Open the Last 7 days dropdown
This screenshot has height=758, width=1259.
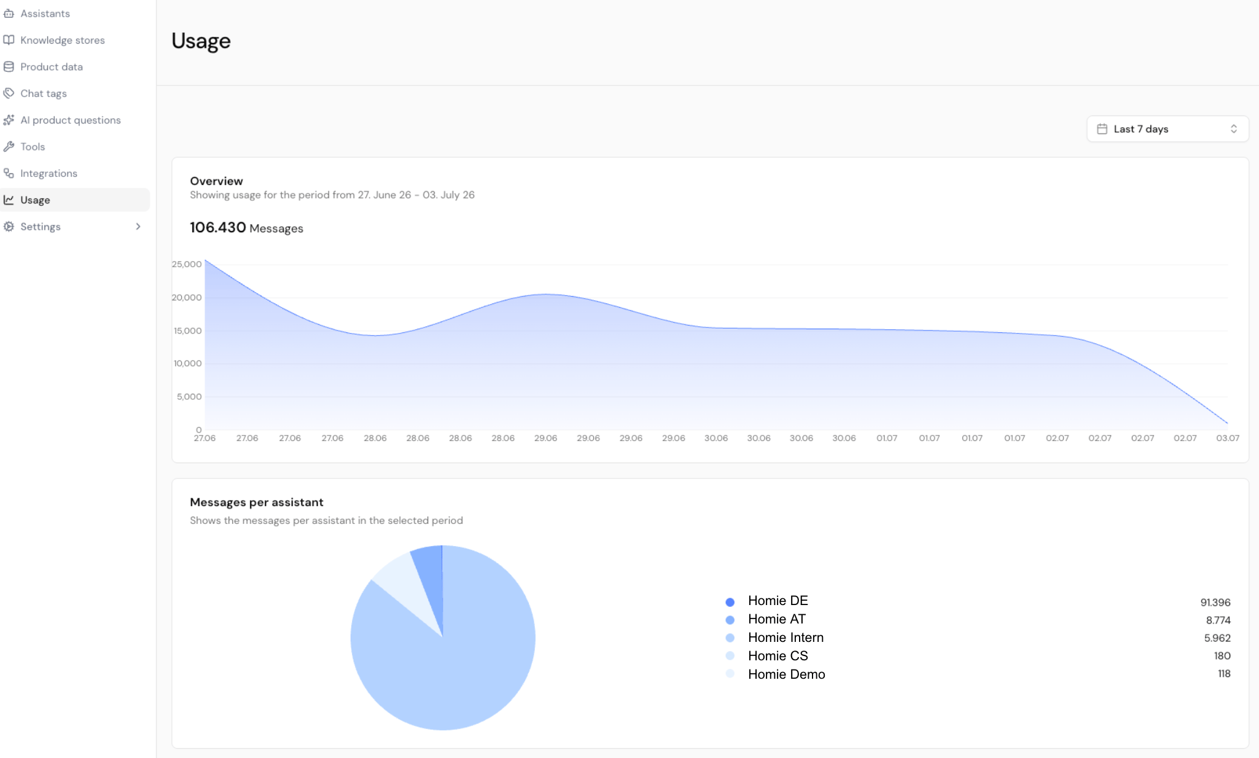coord(1167,129)
